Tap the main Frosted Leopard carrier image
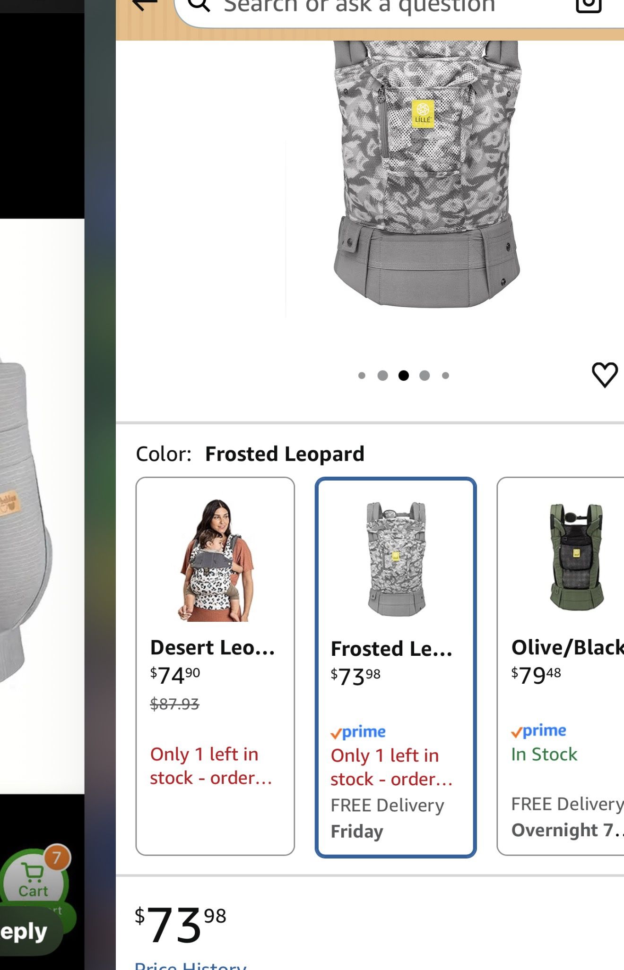This screenshot has height=970, width=624. point(427,175)
